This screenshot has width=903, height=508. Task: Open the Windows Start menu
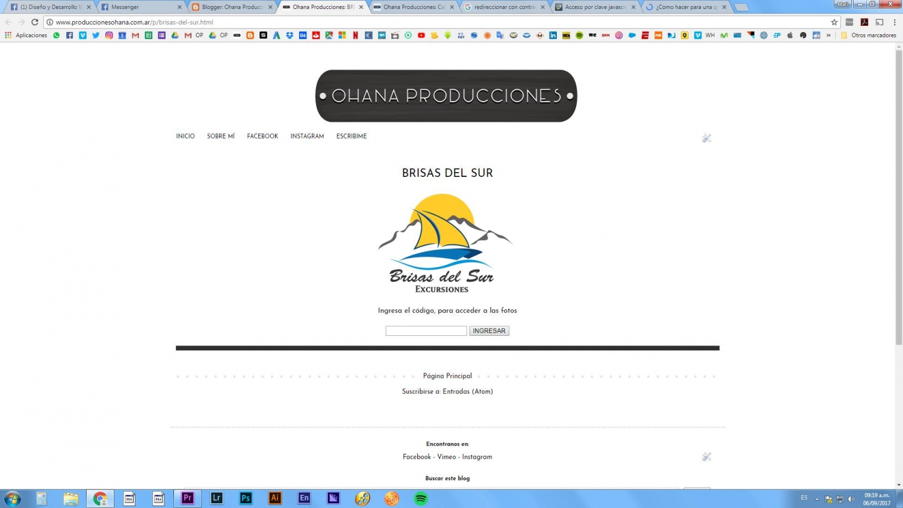(x=12, y=498)
